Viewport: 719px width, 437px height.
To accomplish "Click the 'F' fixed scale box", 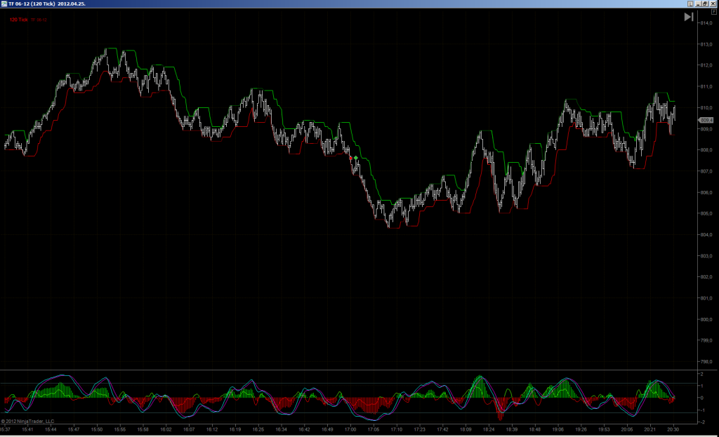I will (713, 11).
